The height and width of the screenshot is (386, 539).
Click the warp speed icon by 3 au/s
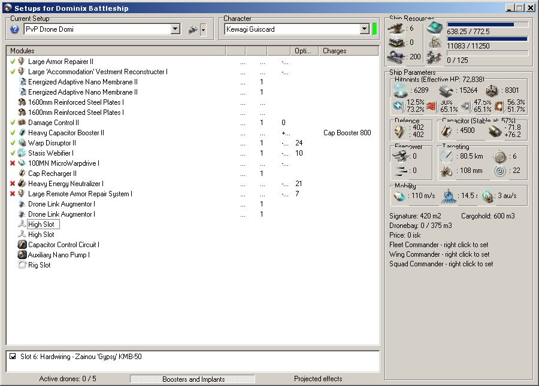pyautogui.click(x=487, y=196)
